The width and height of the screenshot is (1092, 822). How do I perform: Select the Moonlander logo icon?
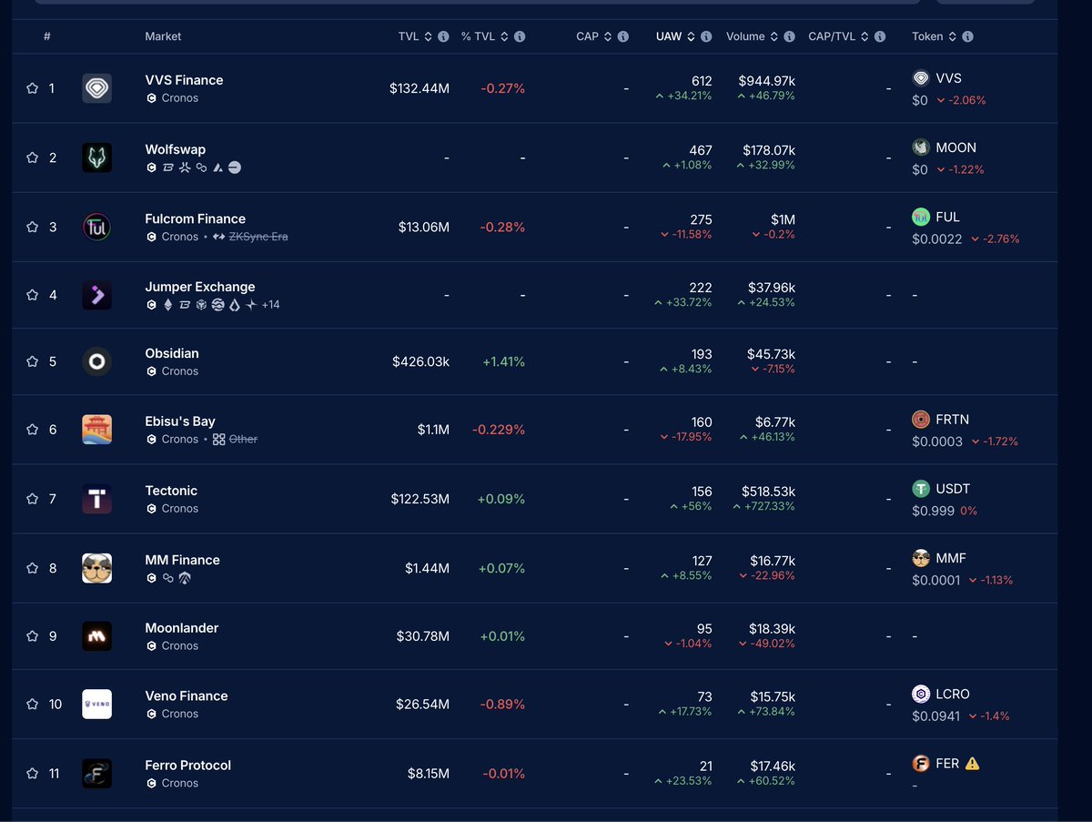(x=96, y=636)
